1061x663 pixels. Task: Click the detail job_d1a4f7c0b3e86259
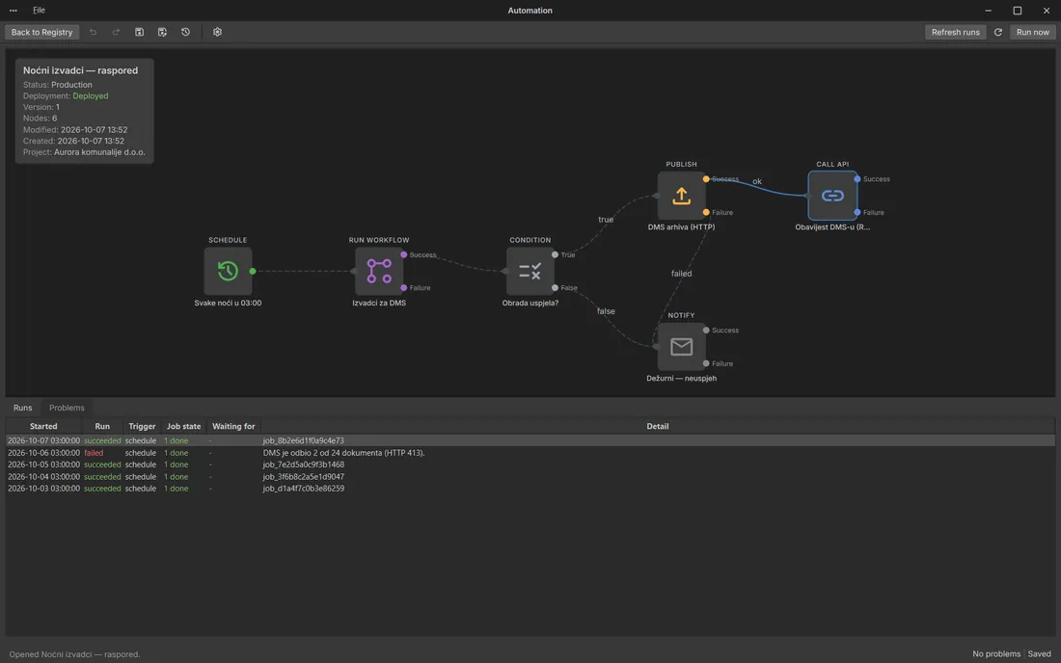[x=303, y=489]
